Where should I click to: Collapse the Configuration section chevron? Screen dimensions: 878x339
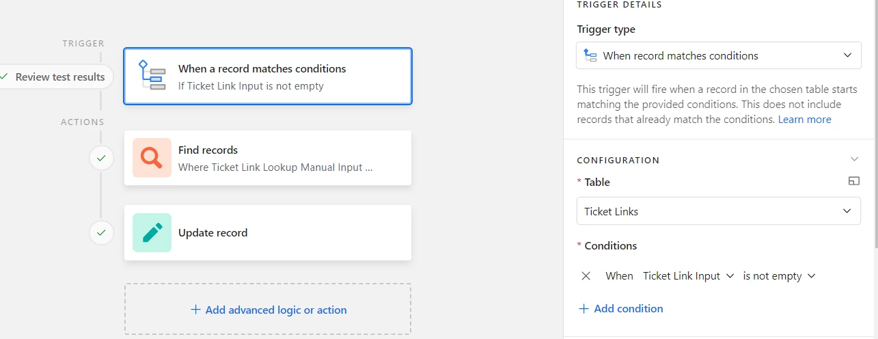pyautogui.click(x=854, y=159)
